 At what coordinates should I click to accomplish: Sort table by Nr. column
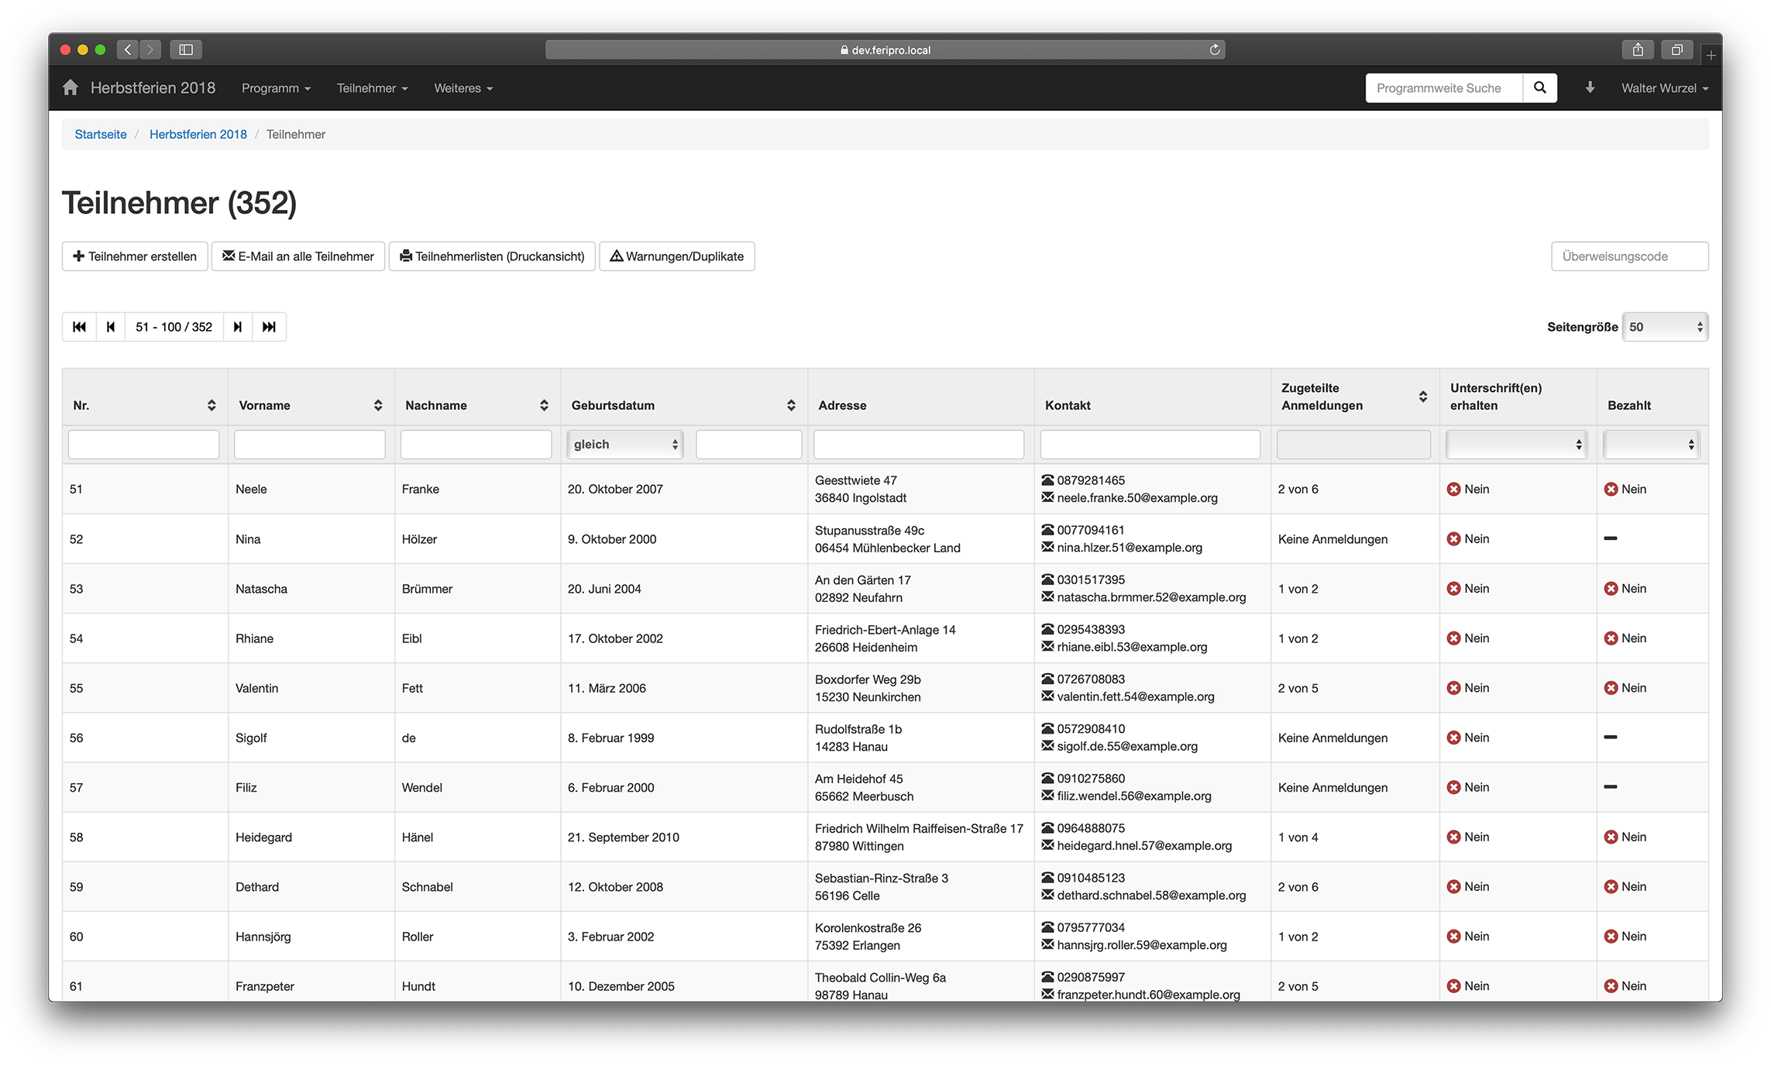[x=211, y=405]
